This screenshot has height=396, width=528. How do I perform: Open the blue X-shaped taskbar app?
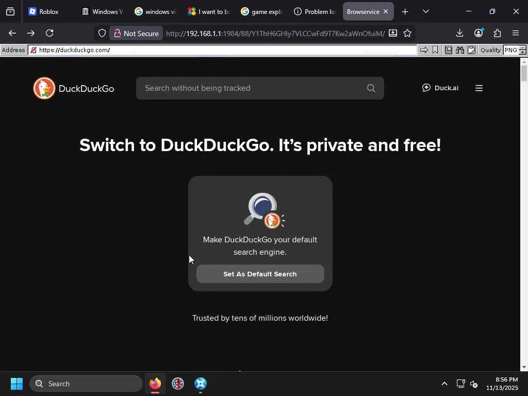(x=201, y=384)
